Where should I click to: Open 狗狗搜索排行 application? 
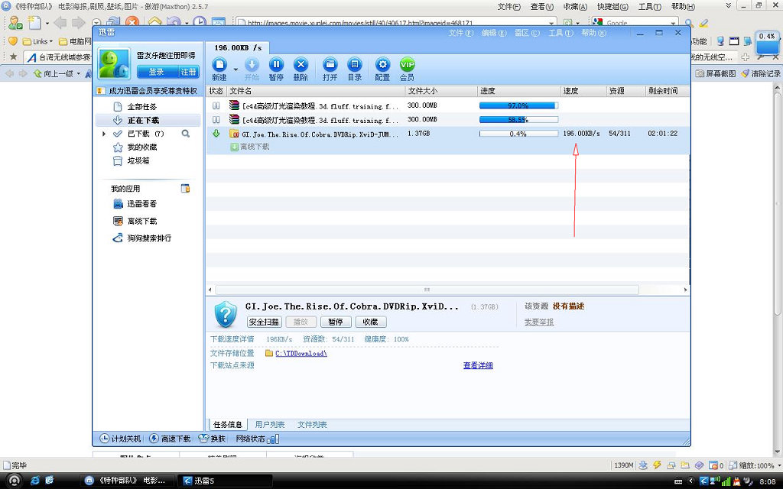pos(141,238)
